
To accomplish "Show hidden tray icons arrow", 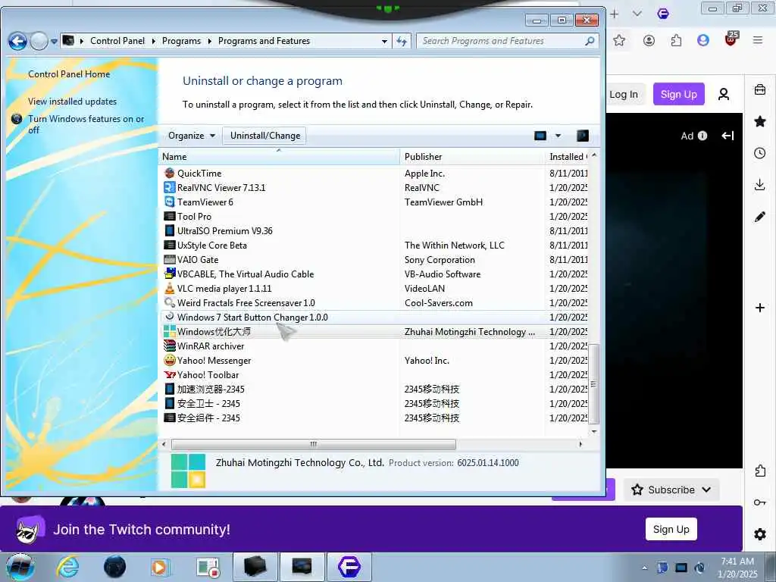I will point(644,568).
